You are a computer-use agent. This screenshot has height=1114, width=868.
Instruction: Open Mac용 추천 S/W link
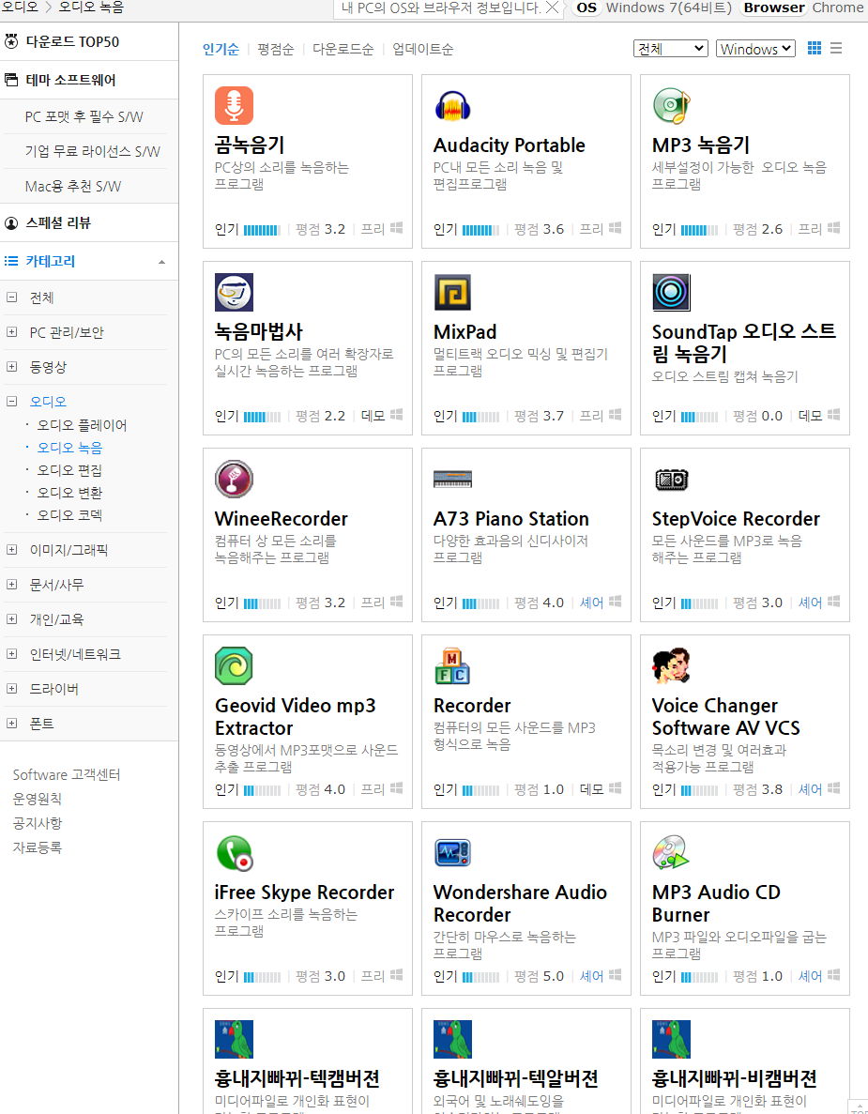(73, 186)
